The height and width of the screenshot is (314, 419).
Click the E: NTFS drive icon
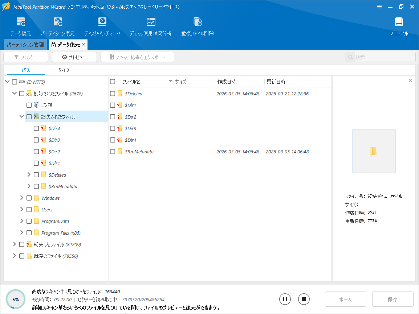[x=22, y=82]
